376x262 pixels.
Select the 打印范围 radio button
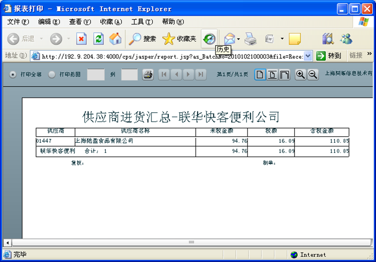(52, 74)
